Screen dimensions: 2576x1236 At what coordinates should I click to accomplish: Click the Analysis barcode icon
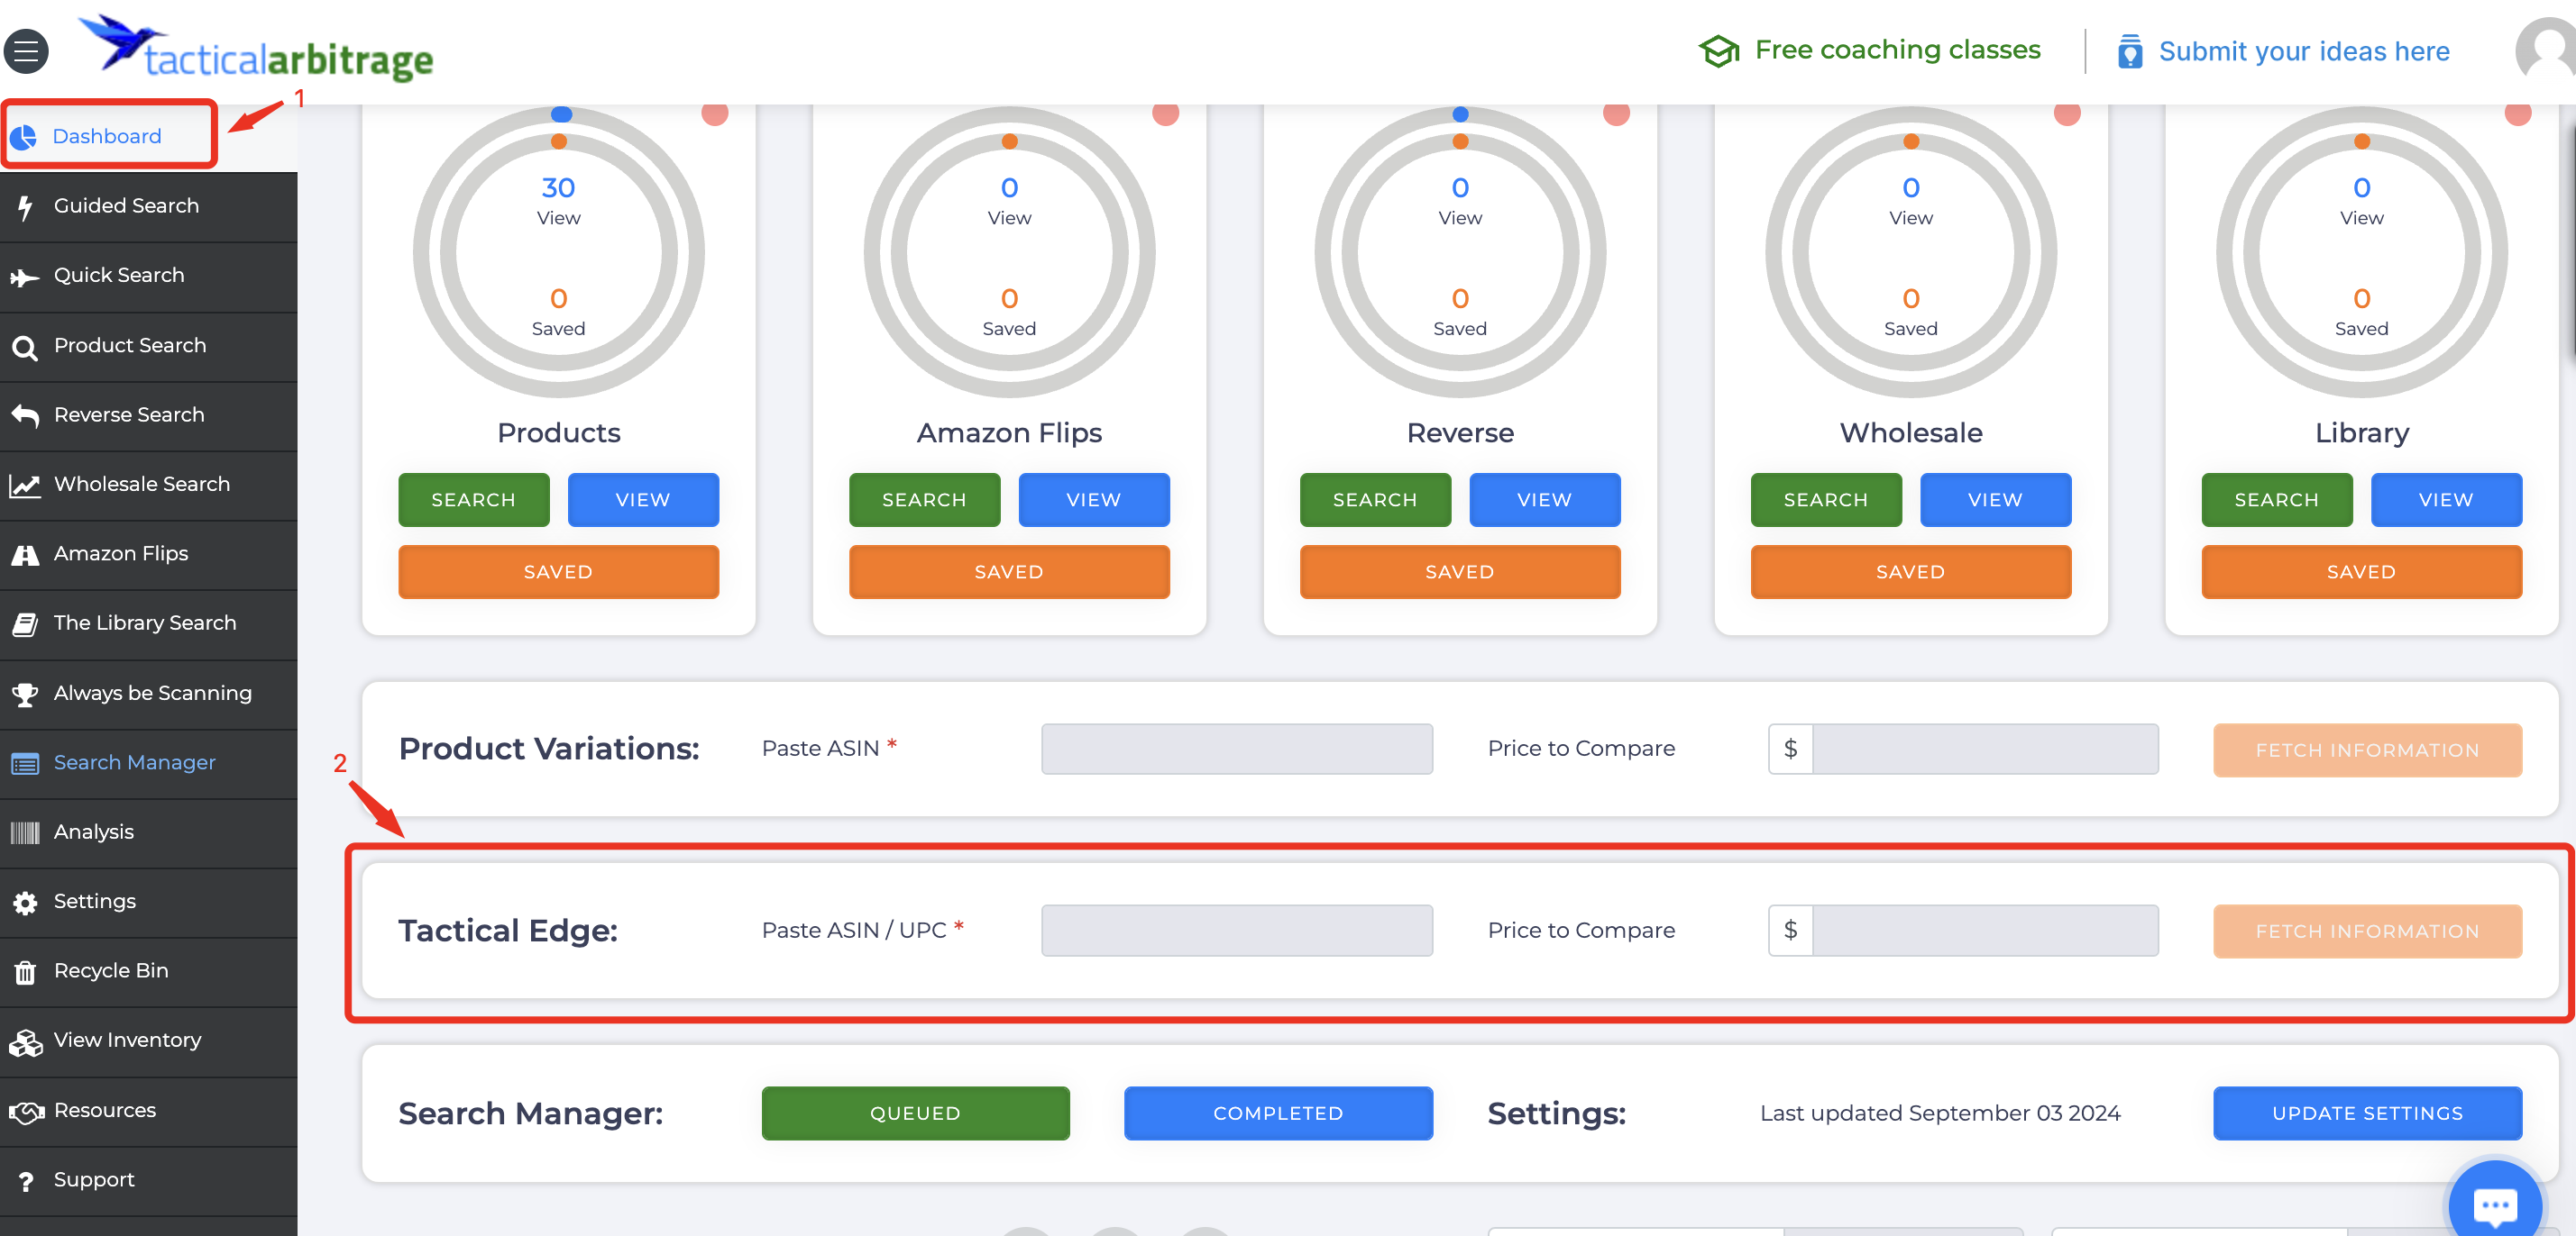click(25, 833)
